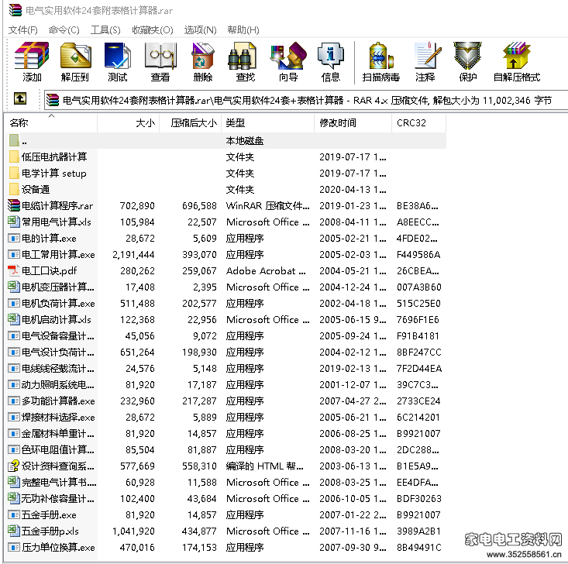Click the 电工口诀.pdf file icon
Viewport: 568px width, 564px height.
coord(14,270)
